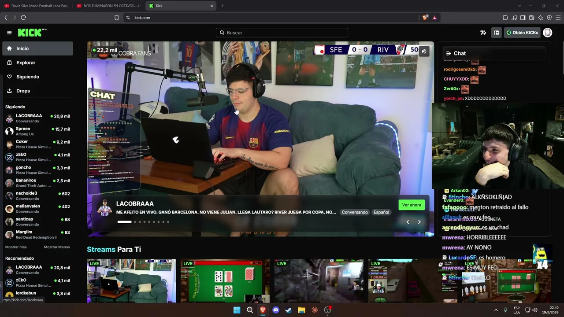Open the first Streams Para Ti thumbnail
564x317 pixels.
pyautogui.click(x=131, y=281)
